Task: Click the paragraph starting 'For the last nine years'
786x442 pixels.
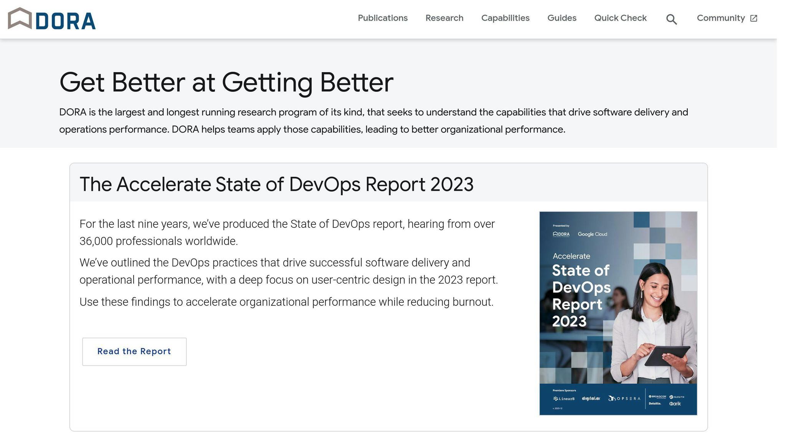Action: pos(287,232)
